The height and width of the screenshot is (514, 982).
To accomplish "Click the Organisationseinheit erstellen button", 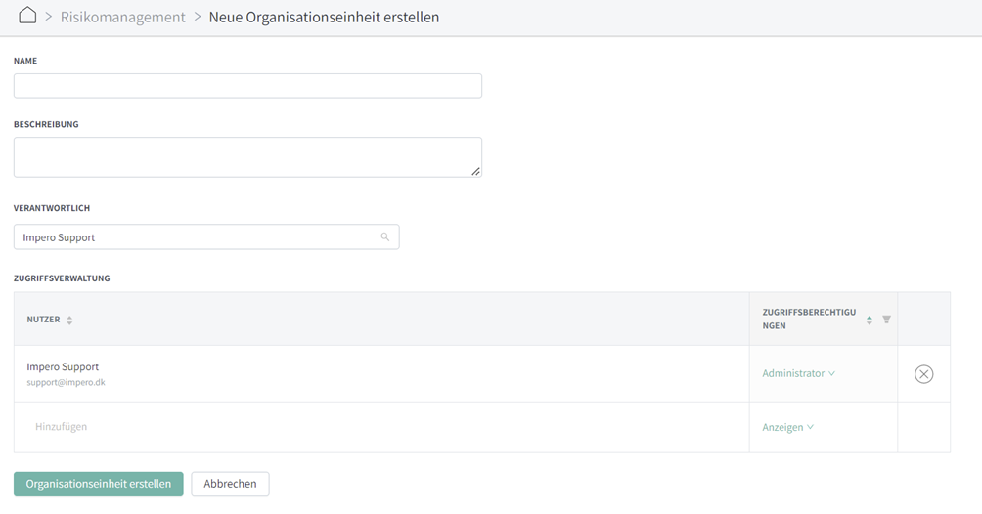I will tap(99, 484).
